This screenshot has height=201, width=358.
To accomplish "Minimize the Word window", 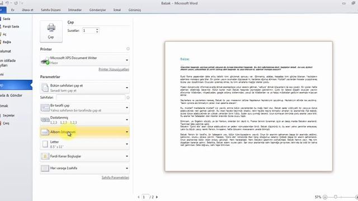I will coord(344,3).
